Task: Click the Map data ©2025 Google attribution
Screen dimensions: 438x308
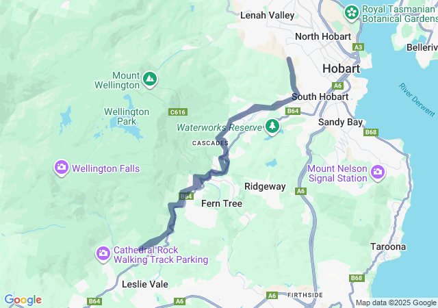Action: pos(396,303)
